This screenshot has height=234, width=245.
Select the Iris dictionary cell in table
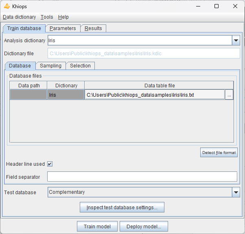point(66,95)
